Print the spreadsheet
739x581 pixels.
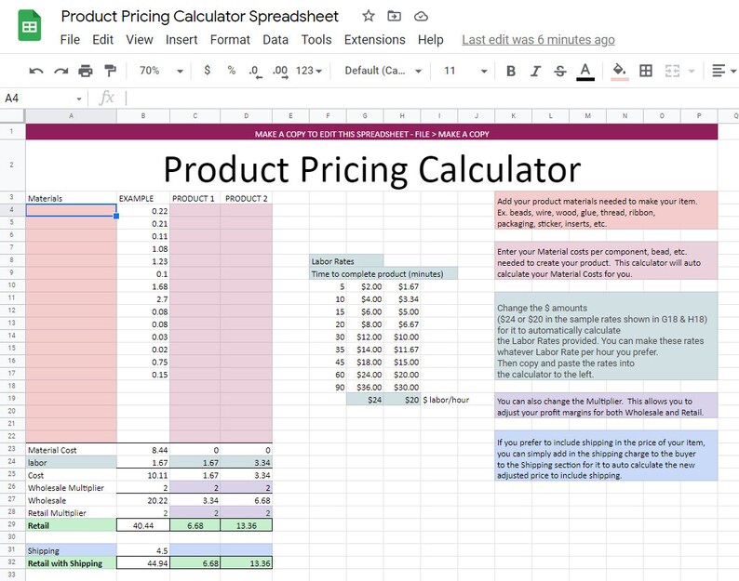point(86,71)
